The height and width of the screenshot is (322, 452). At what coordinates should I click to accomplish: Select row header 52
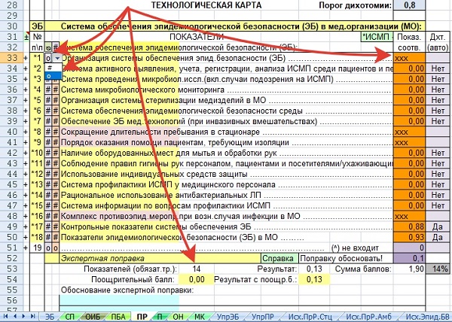(11, 258)
